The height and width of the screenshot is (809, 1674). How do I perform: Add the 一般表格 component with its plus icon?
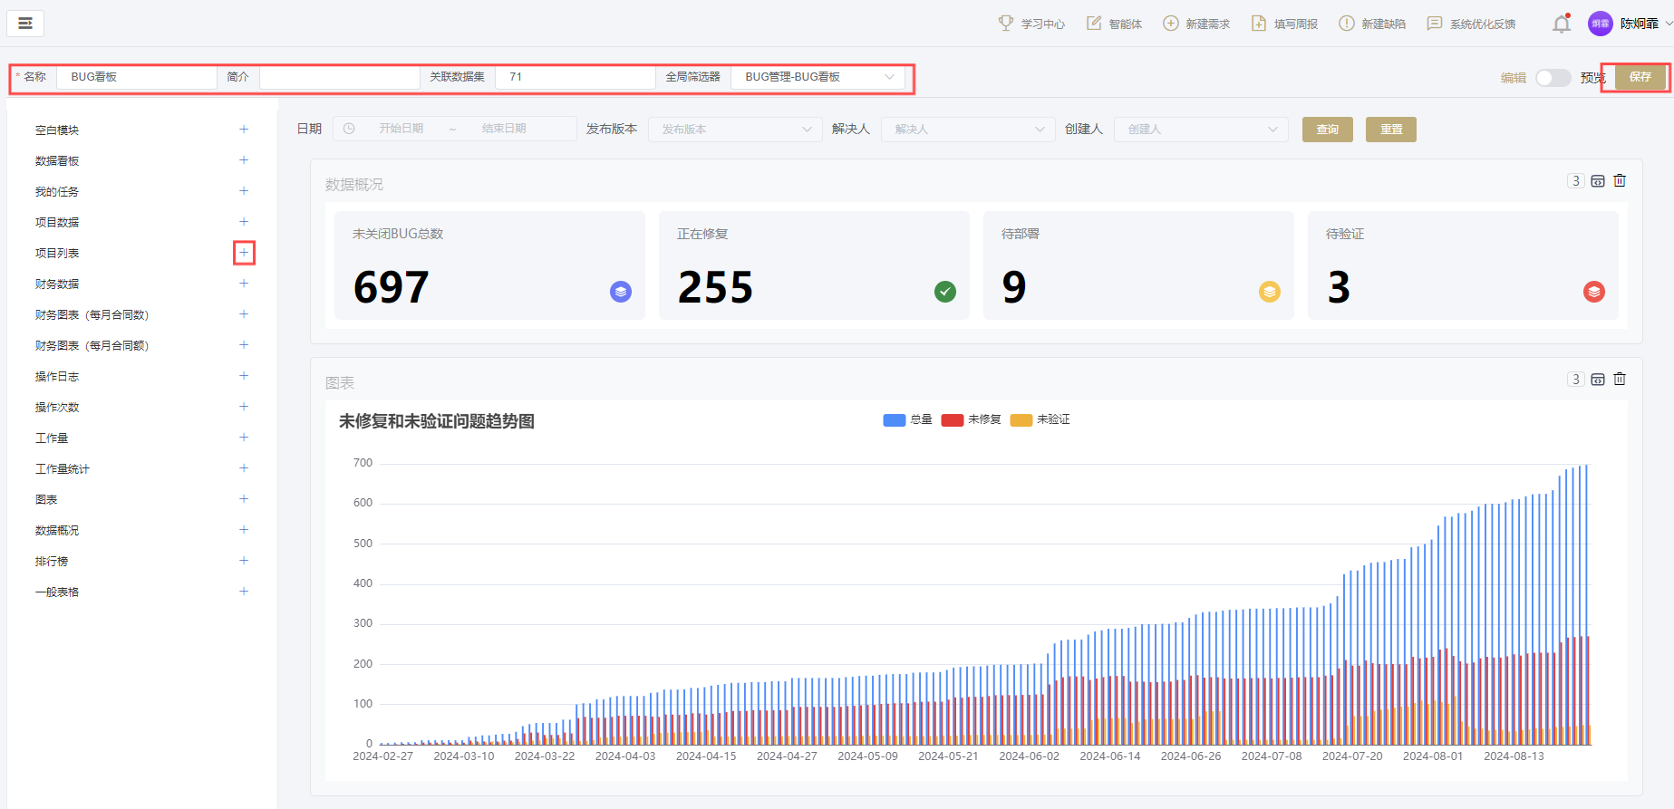point(244,592)
